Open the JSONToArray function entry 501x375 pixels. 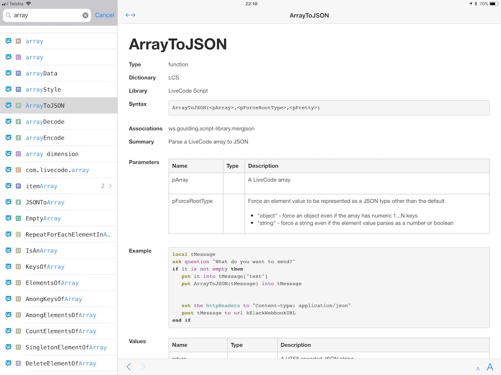point(45,202)
